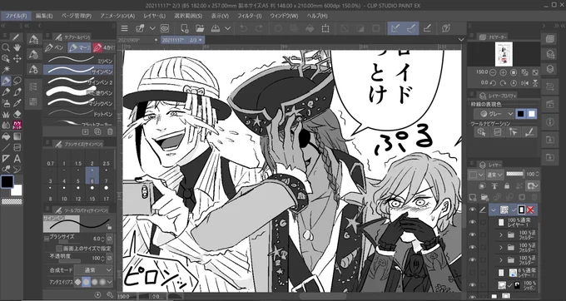Enable 画面上のサイズで指定 checkbox
This screenshot has height=301, width=566.
59,249
